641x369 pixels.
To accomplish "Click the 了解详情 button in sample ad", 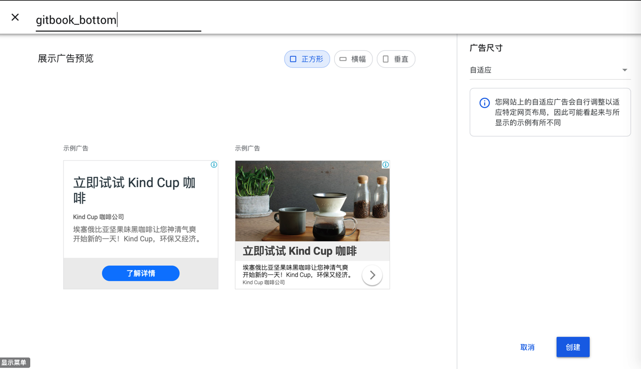I will pyautogui.click(x=141, y=273).
